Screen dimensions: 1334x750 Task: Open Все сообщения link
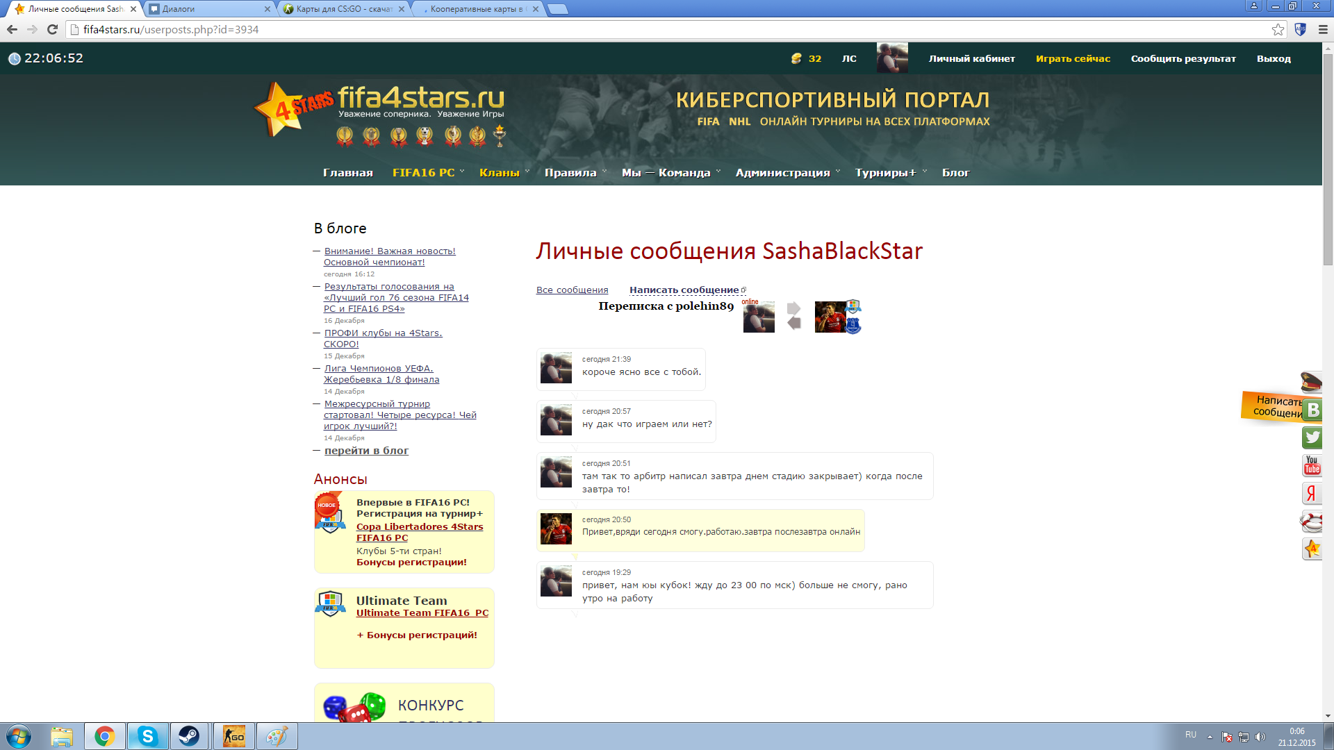[x=572, y=290]
